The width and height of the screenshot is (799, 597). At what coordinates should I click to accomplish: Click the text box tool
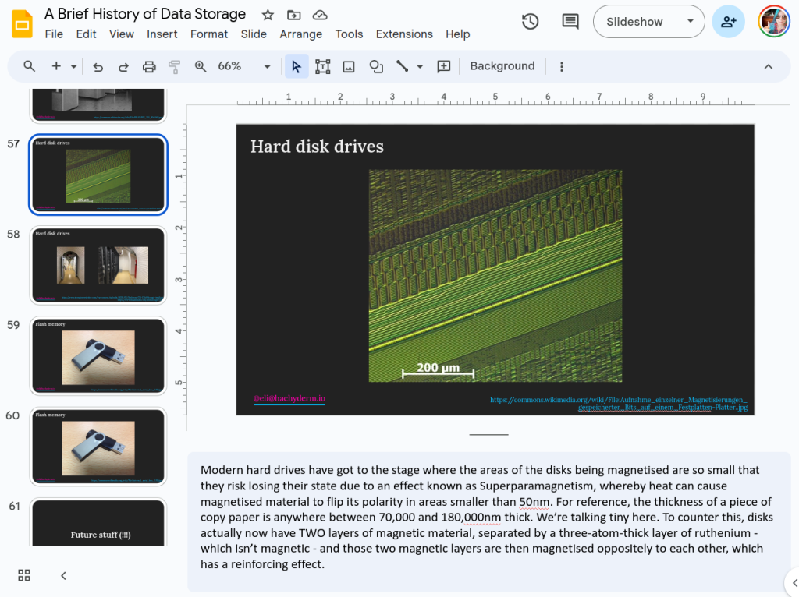point(322,67)
